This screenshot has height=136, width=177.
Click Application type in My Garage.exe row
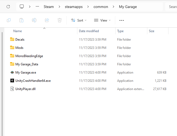(x=125, y=73)
